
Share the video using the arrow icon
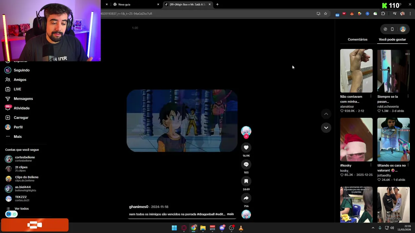(x=246, y=198)
